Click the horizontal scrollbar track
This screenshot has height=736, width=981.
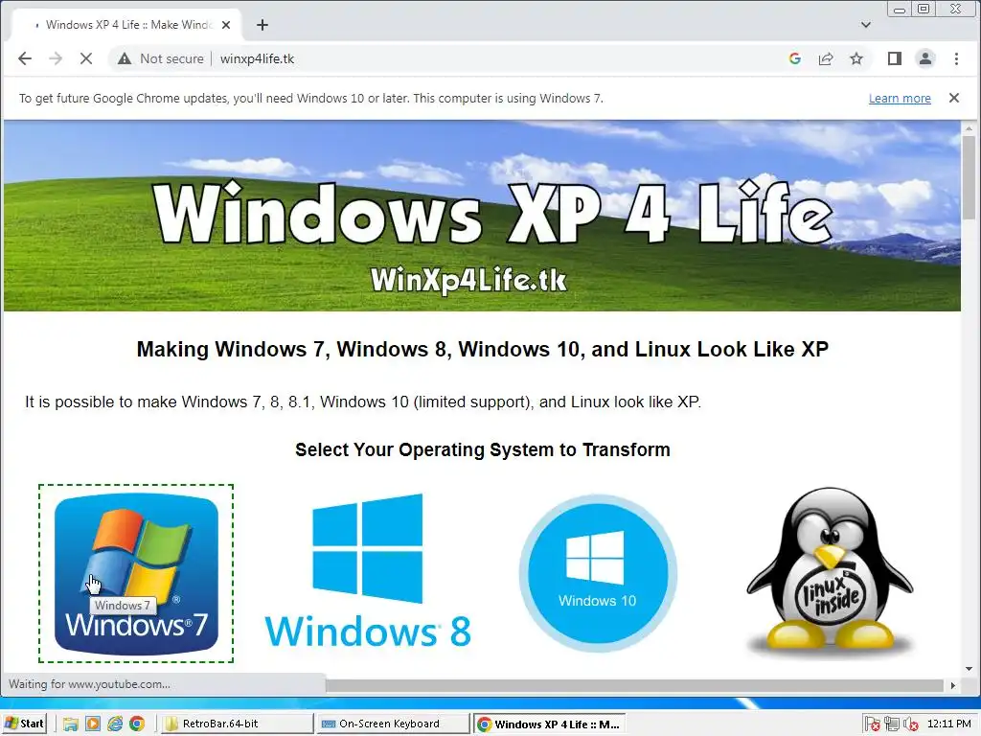tap(634, 685)
